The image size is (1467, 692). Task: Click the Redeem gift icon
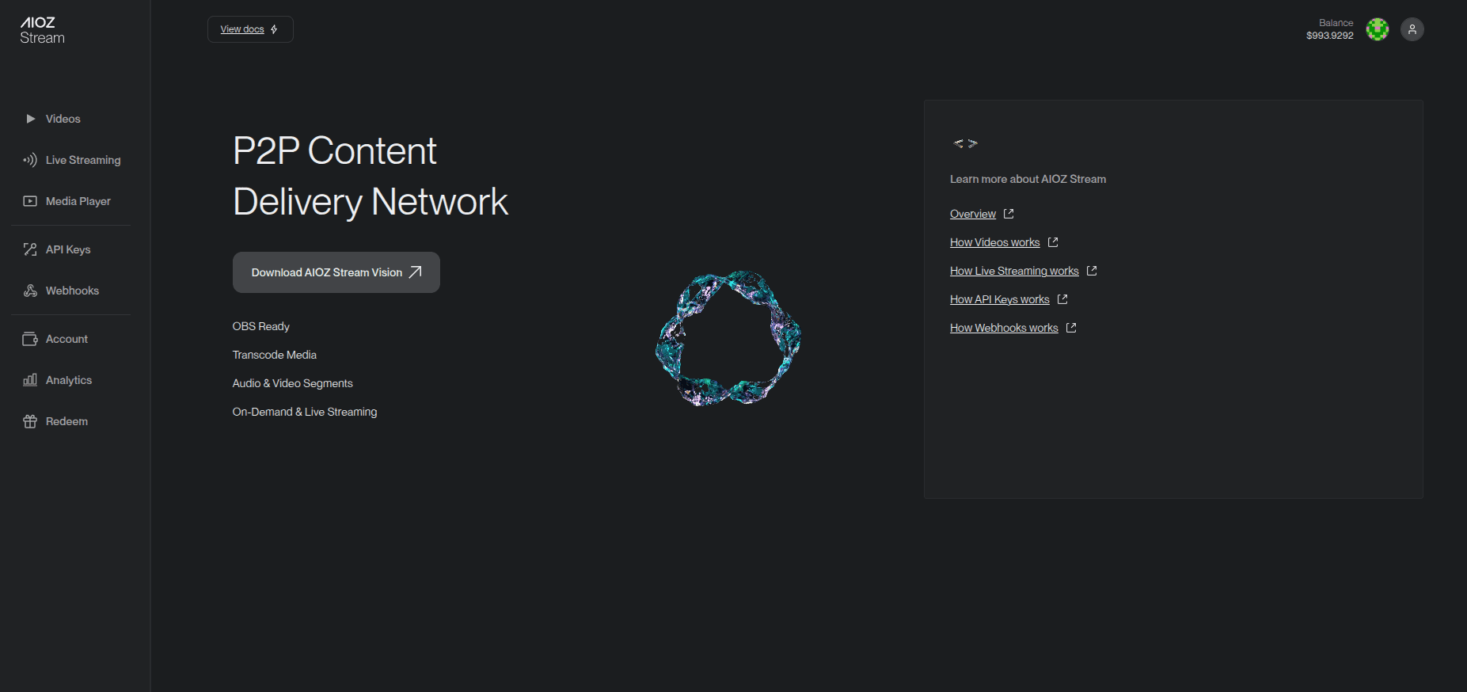point(30,421)
